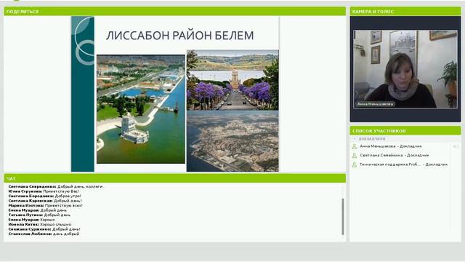Click the speaker status icon on Анна Меньшакова's row
465x262 pixels.
coord(456,146)
